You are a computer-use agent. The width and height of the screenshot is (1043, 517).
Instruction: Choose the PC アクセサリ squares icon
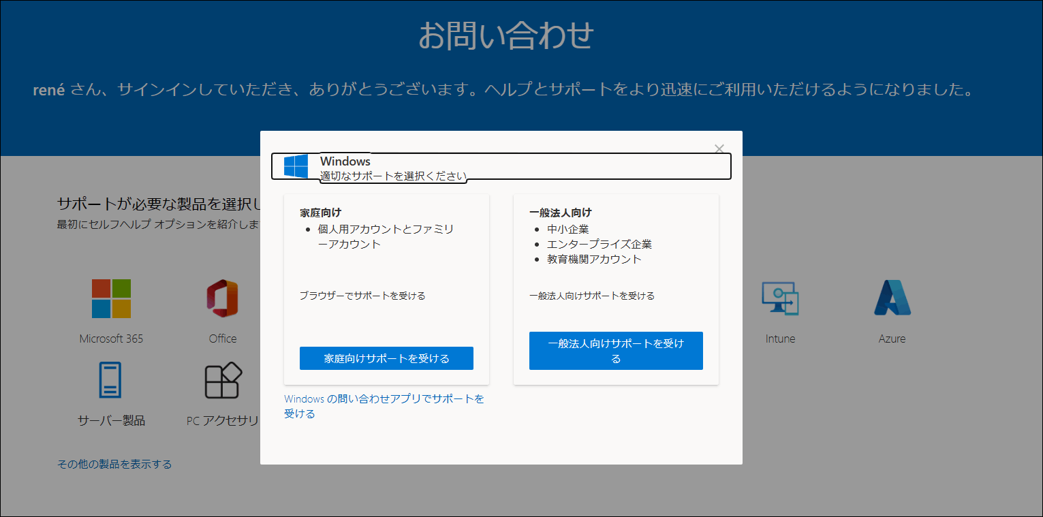click(x=223, y=380)
